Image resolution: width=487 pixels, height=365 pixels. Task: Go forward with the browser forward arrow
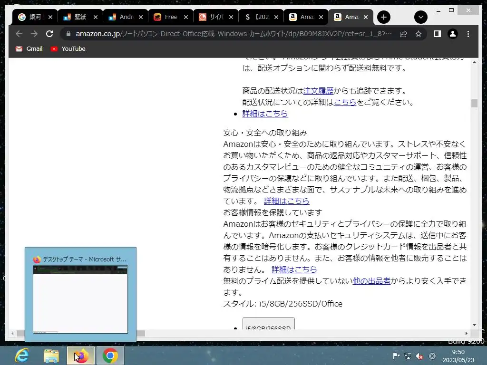(34, 34)
